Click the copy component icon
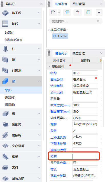105x182 pixels. coord(67,13)
